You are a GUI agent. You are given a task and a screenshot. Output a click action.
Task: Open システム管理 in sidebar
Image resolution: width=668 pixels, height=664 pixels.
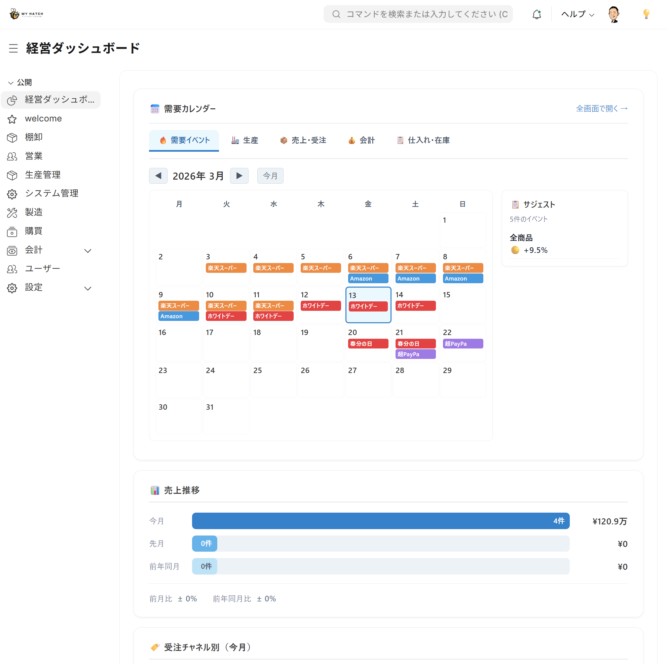(51, 193)
